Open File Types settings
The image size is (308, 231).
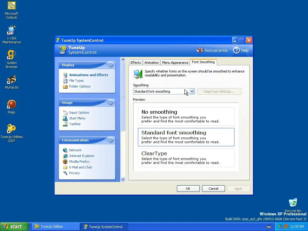click(x=76, y=81)
